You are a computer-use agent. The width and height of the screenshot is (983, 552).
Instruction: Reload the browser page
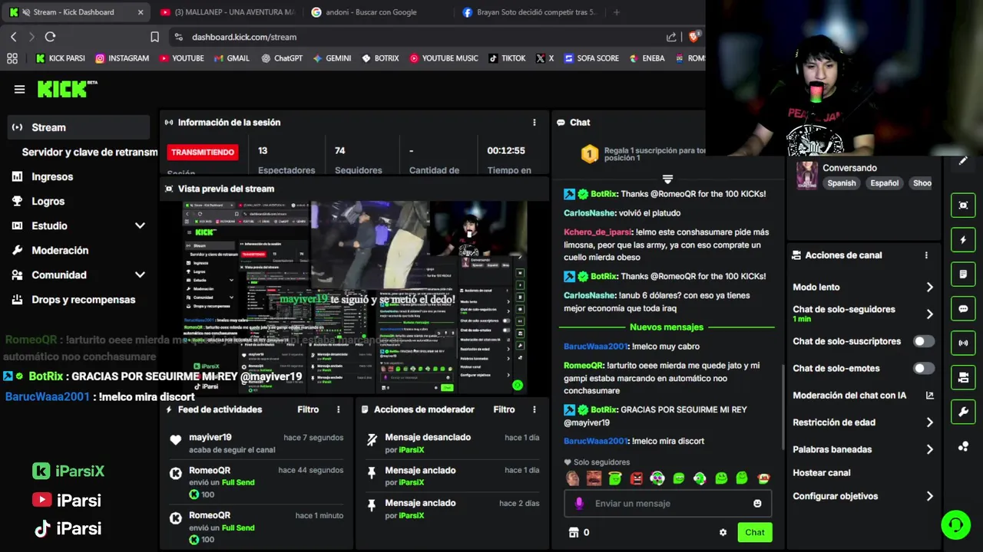click(50, 37)
